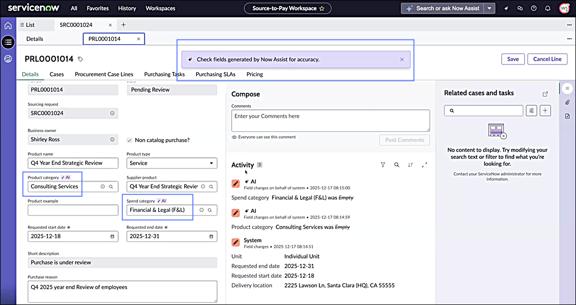Open the All menu

tap(74, 8)
